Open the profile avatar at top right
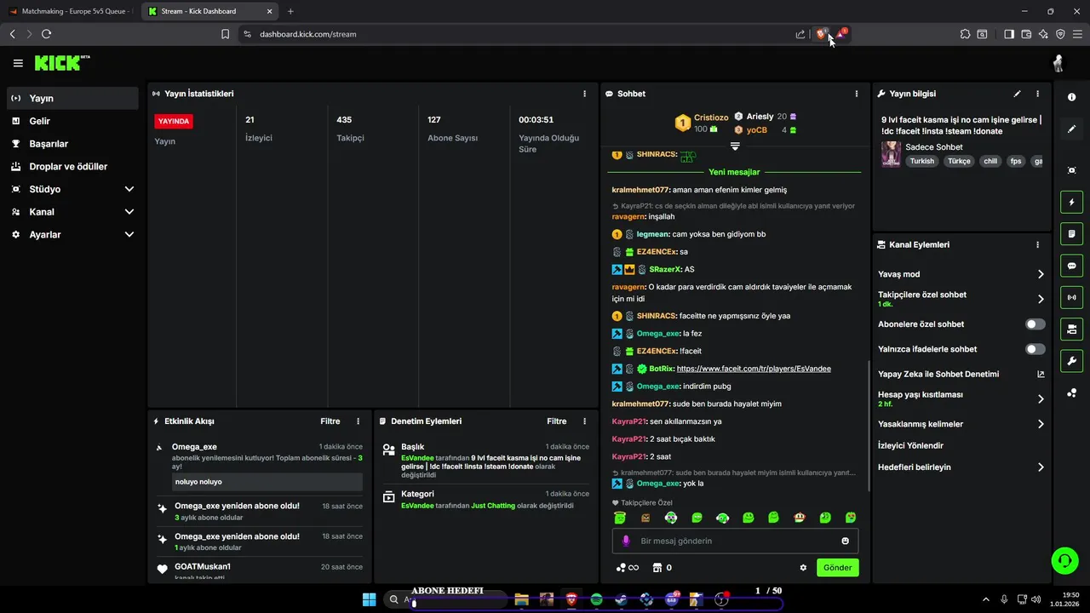Screen dimensions: 1090x613 coord(1058,63)
